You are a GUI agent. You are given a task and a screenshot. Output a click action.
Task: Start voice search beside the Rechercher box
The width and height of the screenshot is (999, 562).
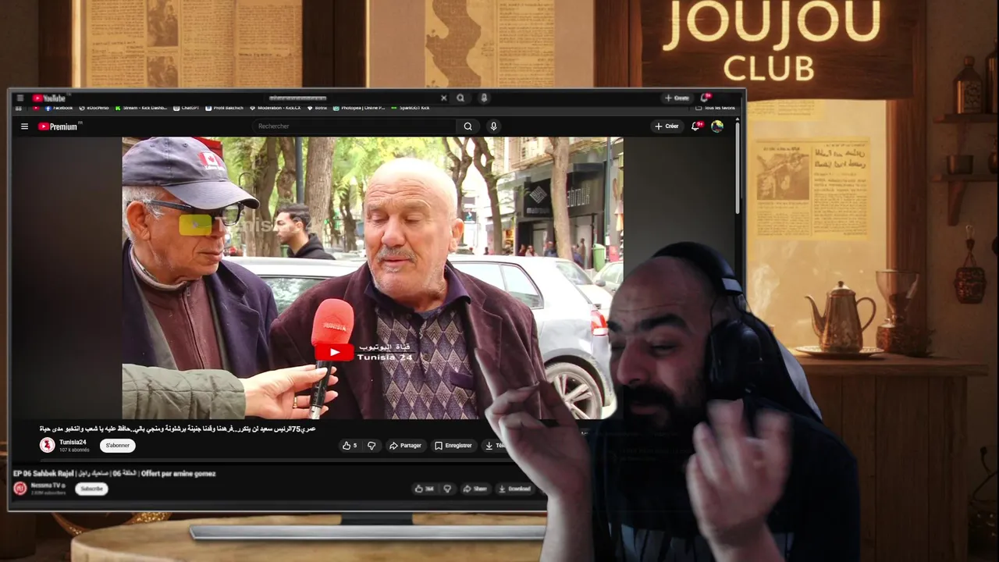tap(493, 126)
